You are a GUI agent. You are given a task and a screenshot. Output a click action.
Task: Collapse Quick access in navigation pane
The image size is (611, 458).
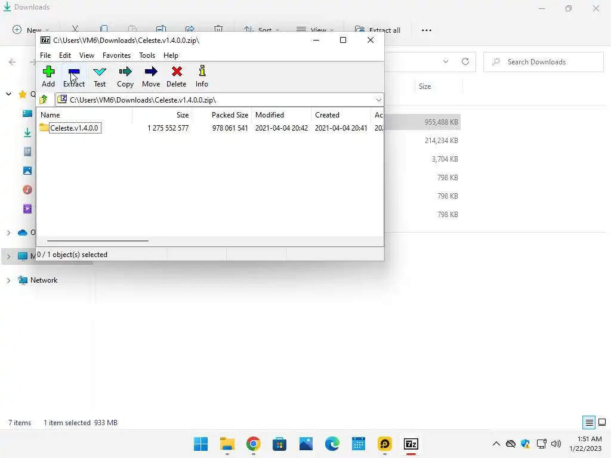8,94
